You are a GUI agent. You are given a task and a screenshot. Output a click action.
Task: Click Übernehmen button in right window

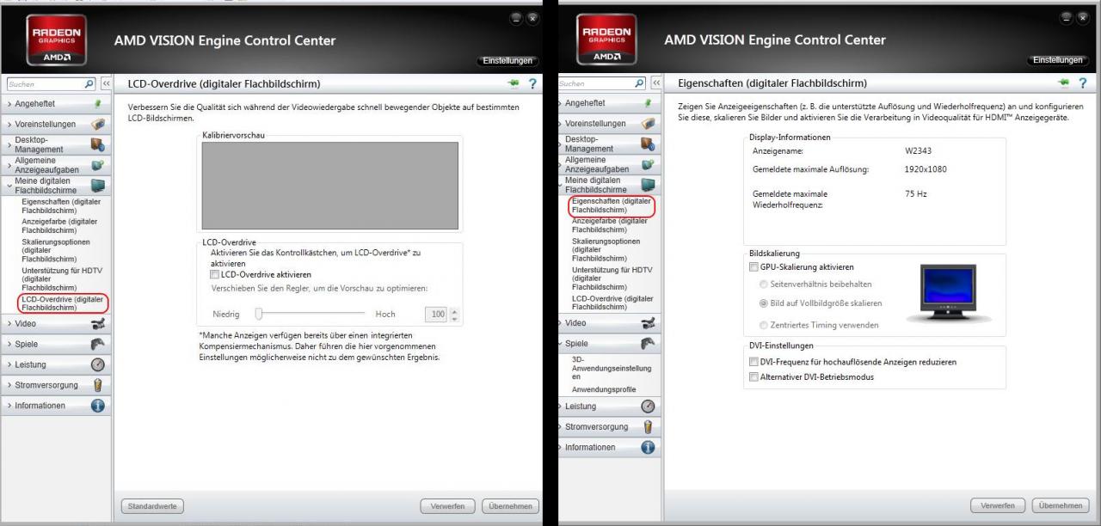tap(1061, 505)
